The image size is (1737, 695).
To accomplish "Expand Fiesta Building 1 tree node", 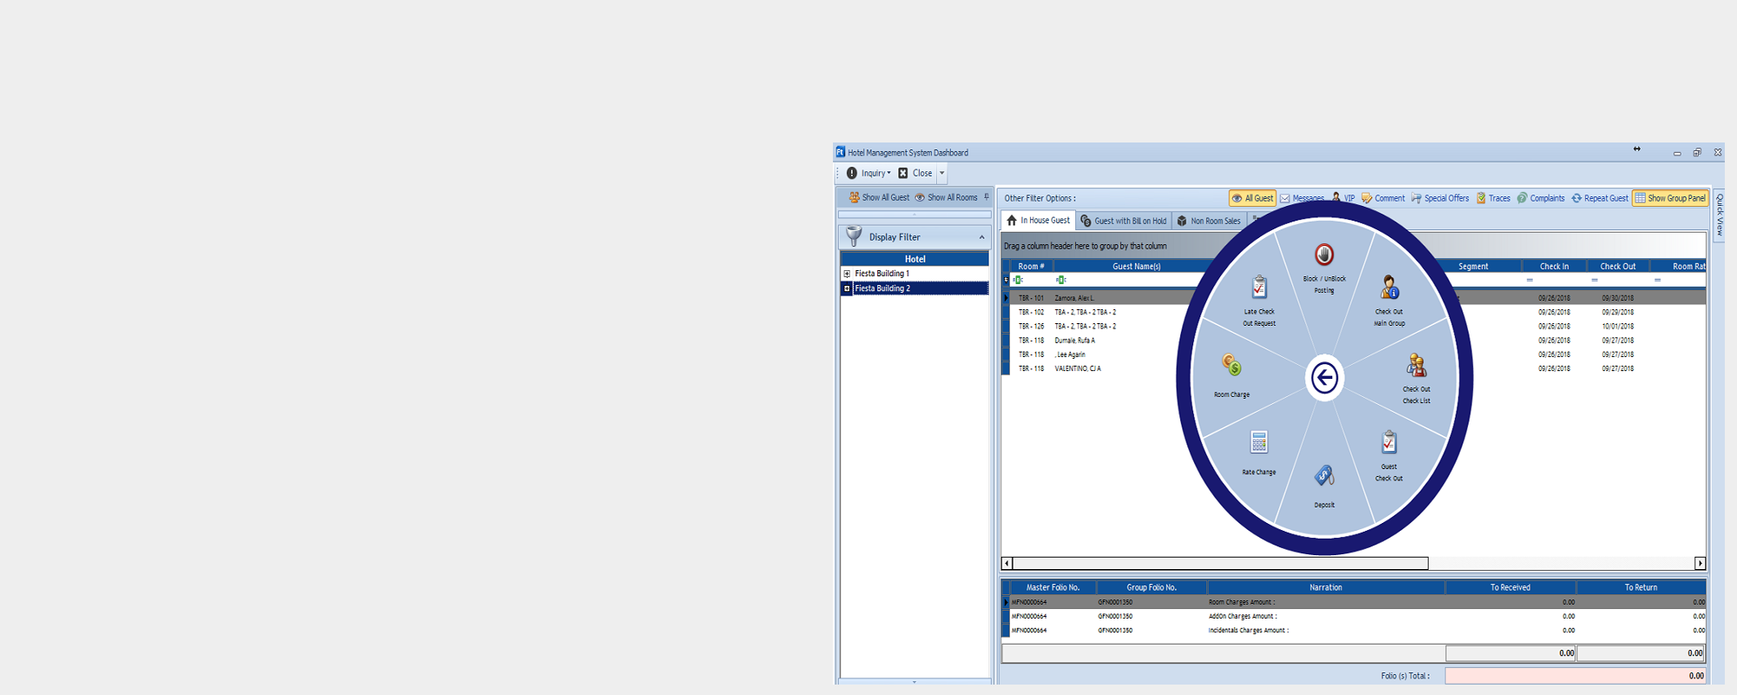I will [x=847, y=274].
